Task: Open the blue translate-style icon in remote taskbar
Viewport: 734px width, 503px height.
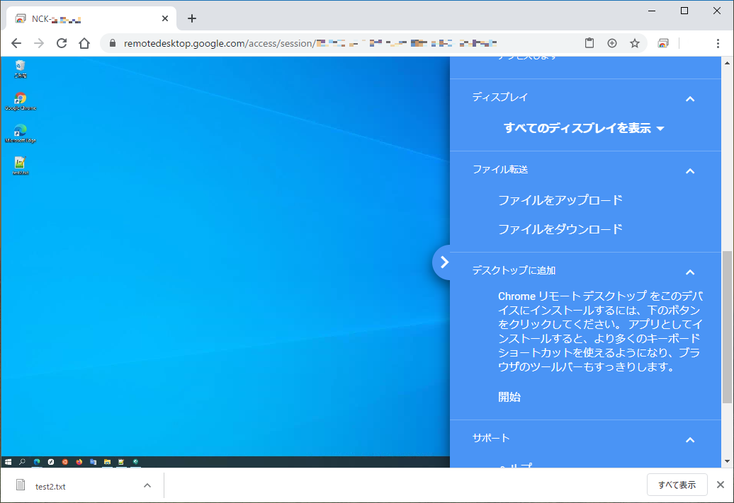Action: click(93, 462)
